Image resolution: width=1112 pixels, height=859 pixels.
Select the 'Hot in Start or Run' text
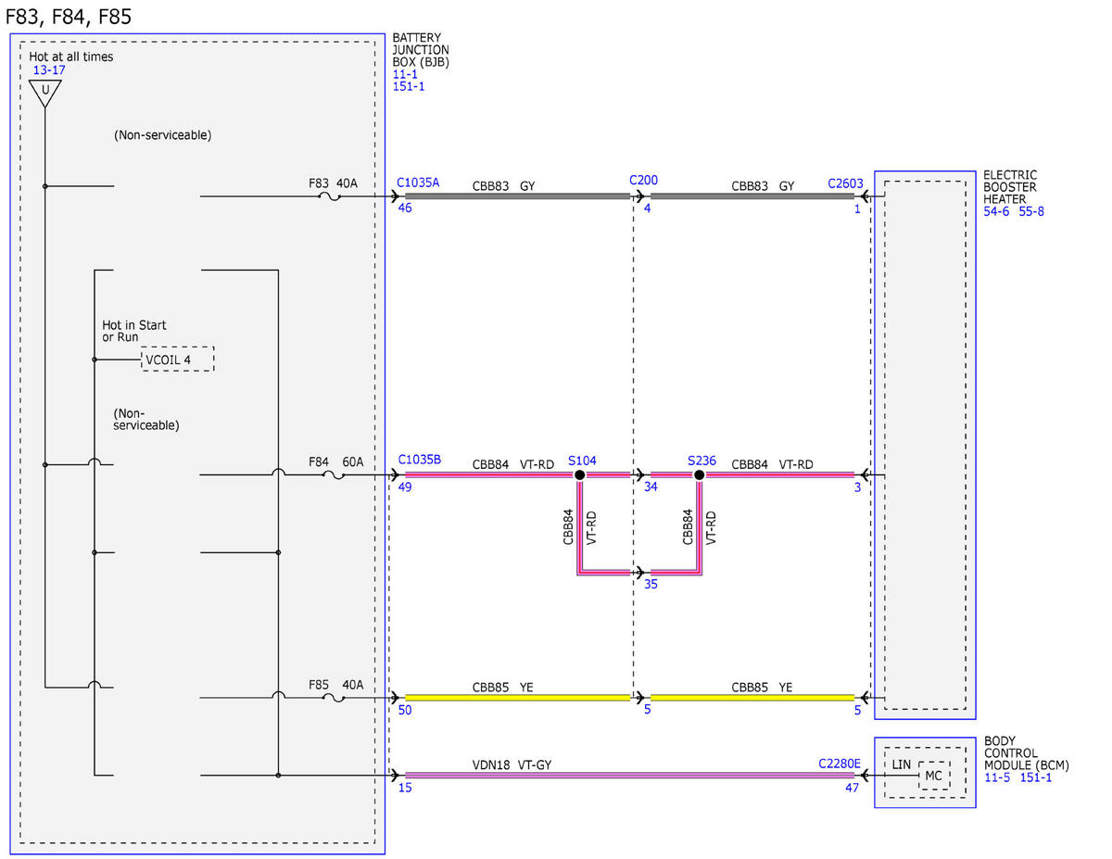[x=134, y=331]
